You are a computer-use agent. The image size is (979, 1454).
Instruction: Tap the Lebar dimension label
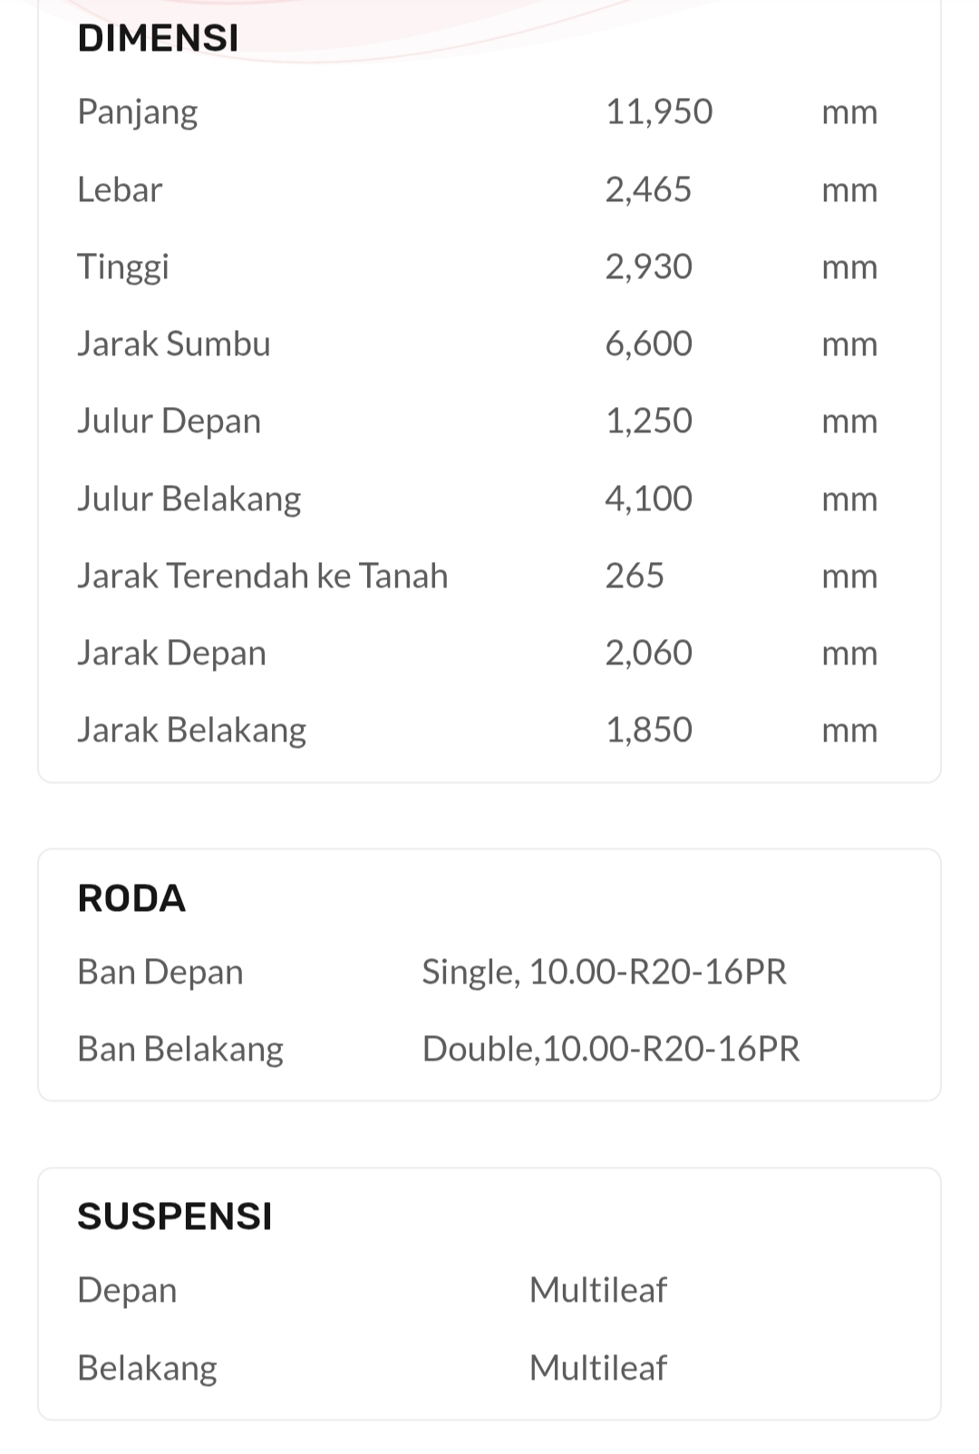click(x=120, y=189)
